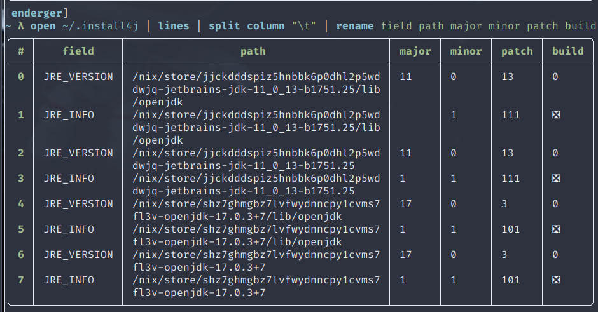
Task: Click patch value 101 in row 5
Action: click(510, 229)
